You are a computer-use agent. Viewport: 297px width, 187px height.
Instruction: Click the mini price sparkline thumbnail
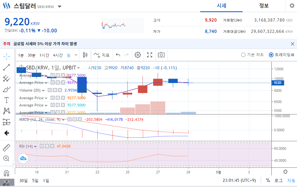pos(123,26)
